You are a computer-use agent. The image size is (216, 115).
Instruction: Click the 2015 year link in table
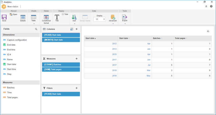pyautogui.click(x=114, y=54)
